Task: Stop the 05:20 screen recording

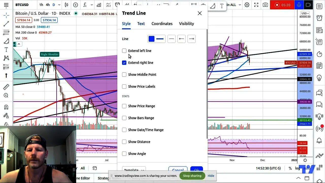Action: click(282, 5)
